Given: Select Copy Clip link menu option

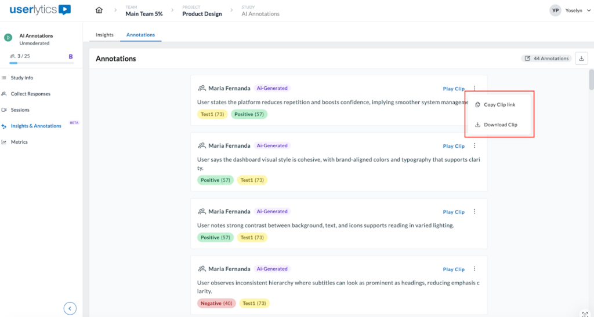Looking at the screenshot, I should click(499, 105).
